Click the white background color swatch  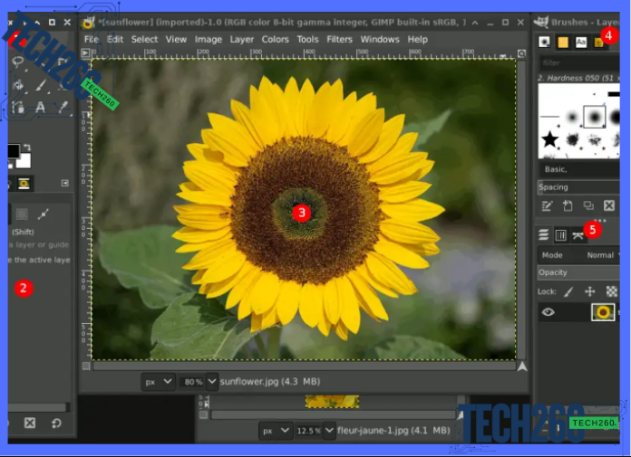coord(24,161)
